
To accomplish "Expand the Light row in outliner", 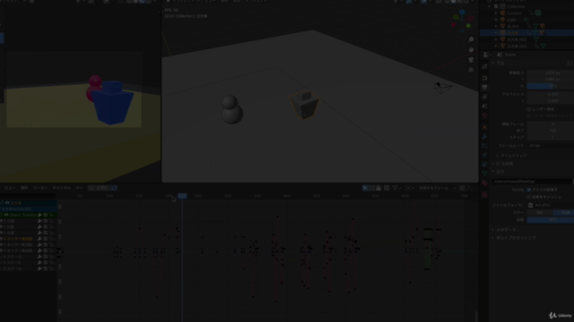I will point(496,20).
